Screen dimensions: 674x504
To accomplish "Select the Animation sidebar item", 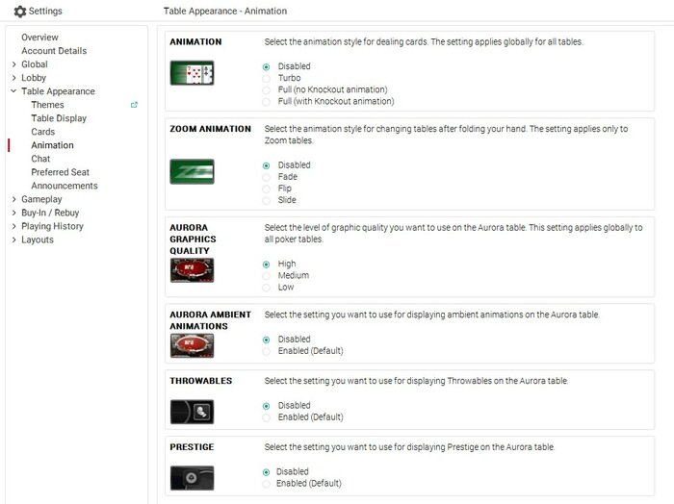I will tap(52, 145).
